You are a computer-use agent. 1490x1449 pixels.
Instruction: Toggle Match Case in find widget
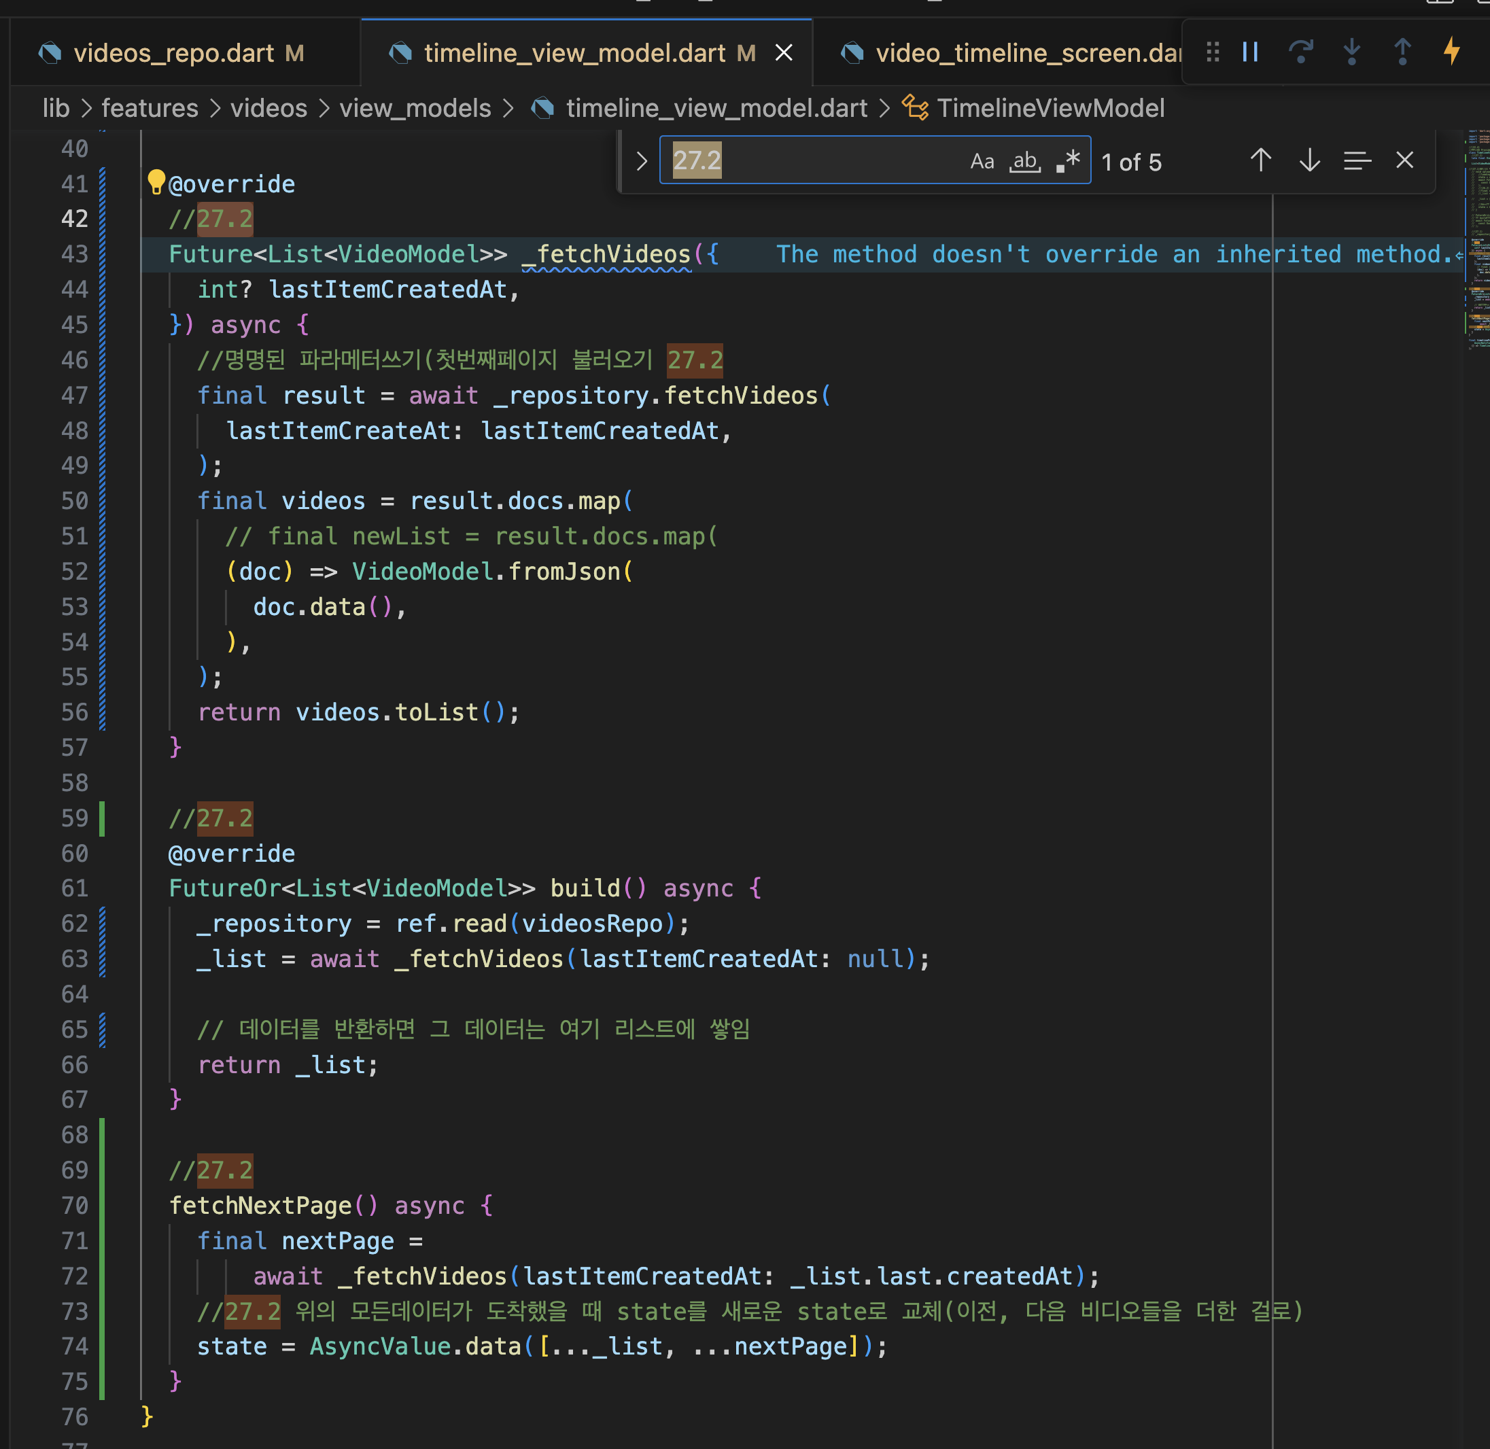(982, 161)
